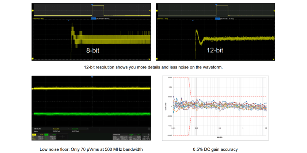Select the yellow C1 measurement column header
The width and height of the screenshot is (307, 153).
click(56, 128)
